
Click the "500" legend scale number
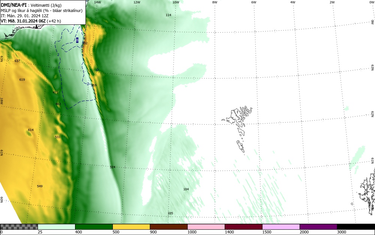(116, 232)
